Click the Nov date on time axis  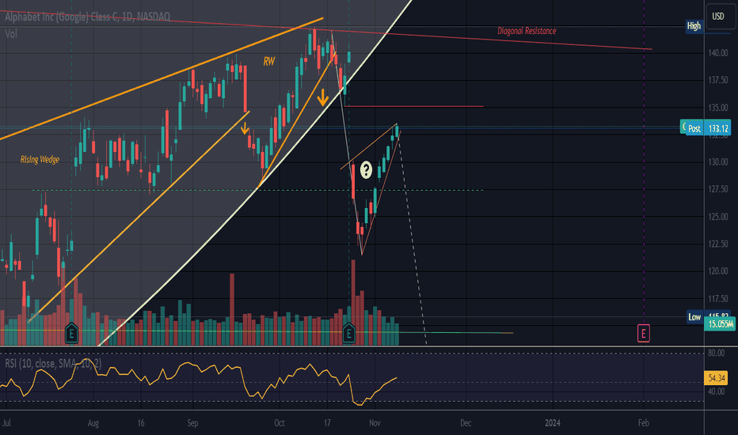375,423
